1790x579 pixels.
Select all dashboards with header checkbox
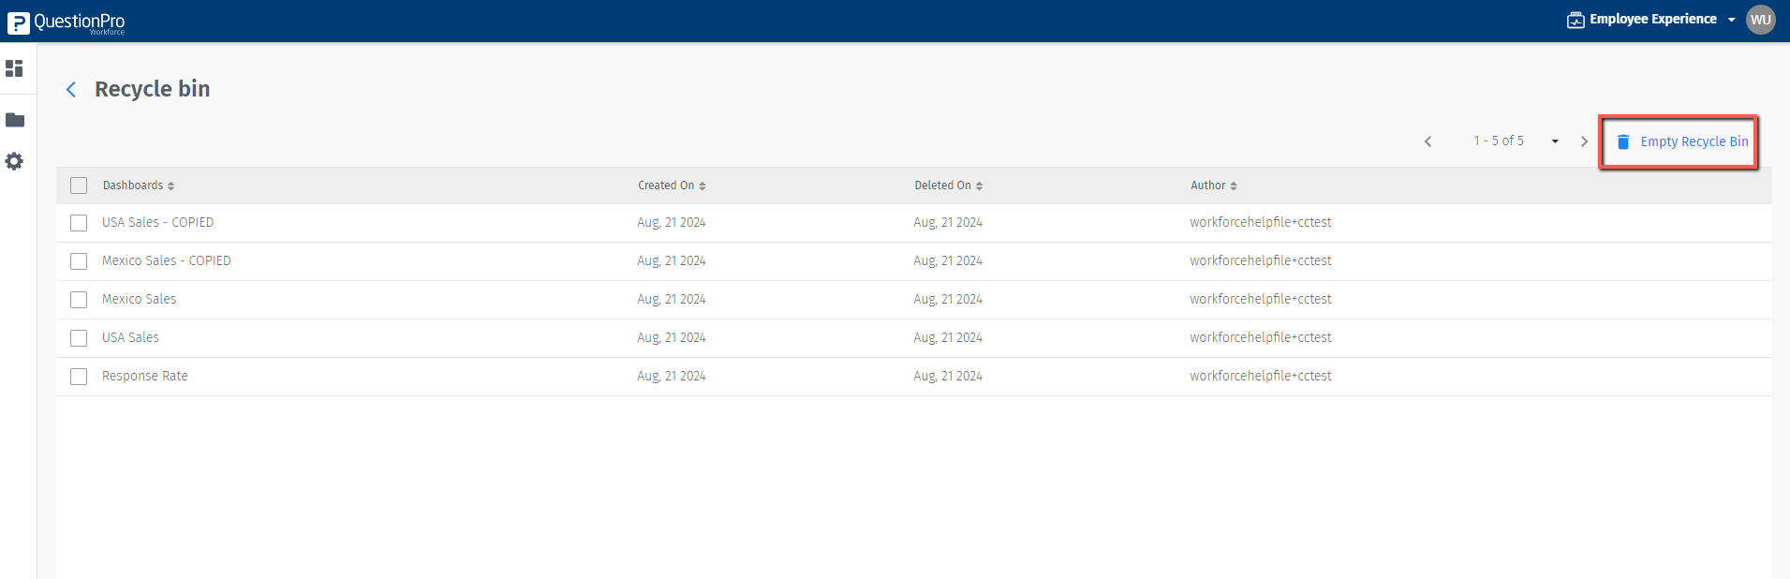point(79,186)
